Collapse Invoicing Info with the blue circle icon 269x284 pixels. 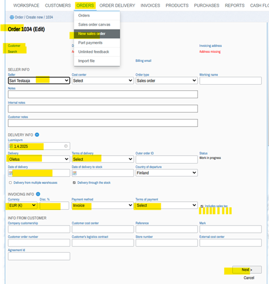click(x=38, y=194)
